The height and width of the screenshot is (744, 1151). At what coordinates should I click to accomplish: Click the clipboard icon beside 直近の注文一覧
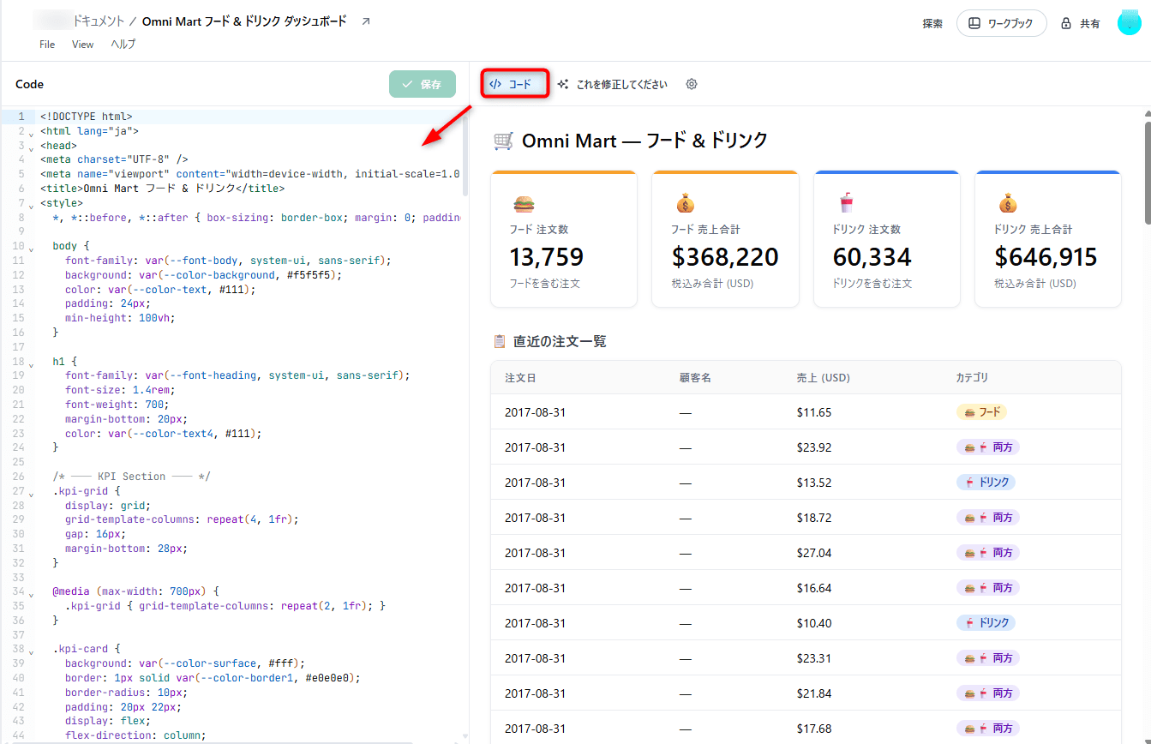500,341
